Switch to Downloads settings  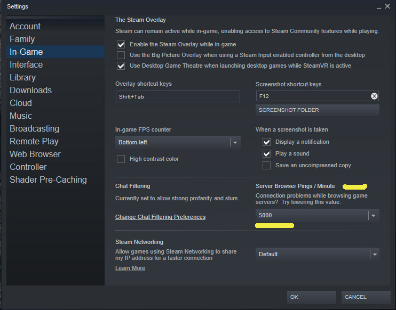(56, 90)
